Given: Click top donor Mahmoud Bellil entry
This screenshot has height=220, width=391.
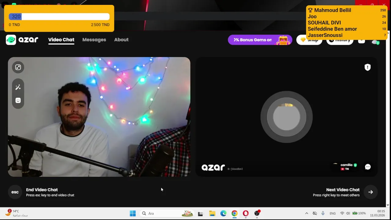Looking at the screenshot, I should (347, 10).
